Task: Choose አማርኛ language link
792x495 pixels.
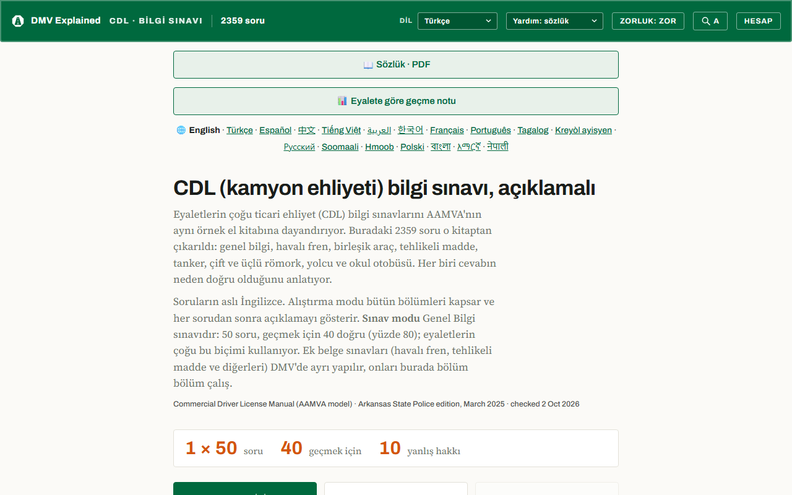Action: pos(469,147)
